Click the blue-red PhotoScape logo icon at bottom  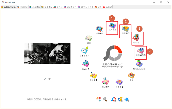(114, 99)
